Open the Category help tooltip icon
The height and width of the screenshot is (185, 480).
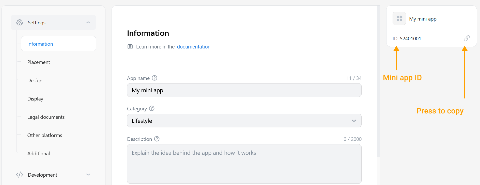[x=152, y=108]
